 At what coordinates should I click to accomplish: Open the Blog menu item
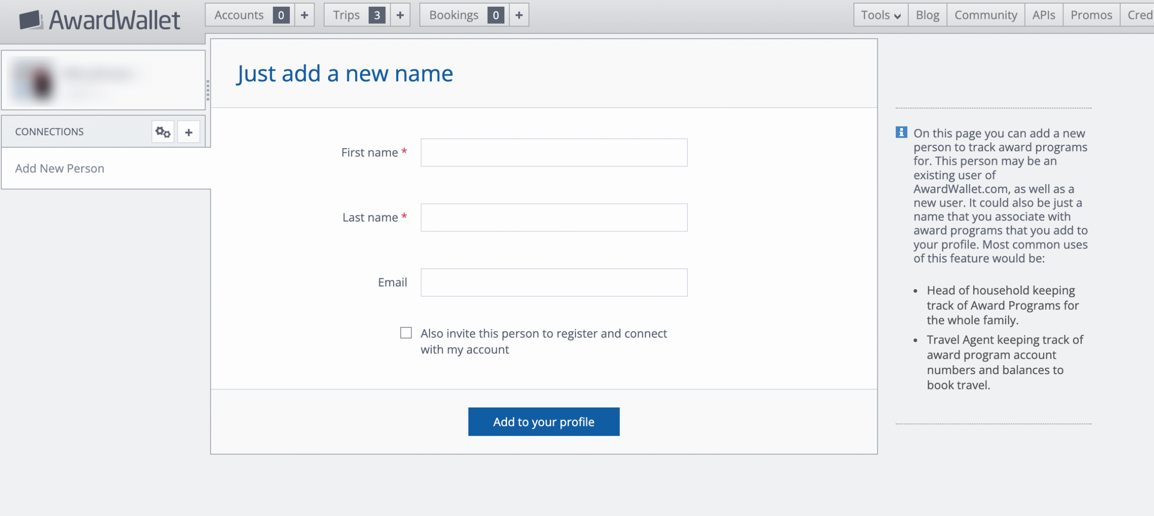[927, 15]
